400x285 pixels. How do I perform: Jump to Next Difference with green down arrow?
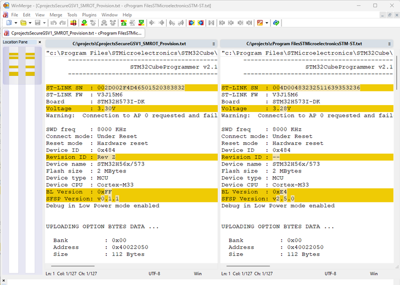tap(84, 23)
